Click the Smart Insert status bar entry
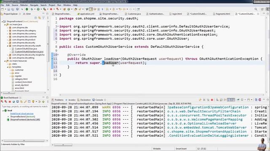Image resolution: width=270 pixels, height=151 pixels. (181, 148)
